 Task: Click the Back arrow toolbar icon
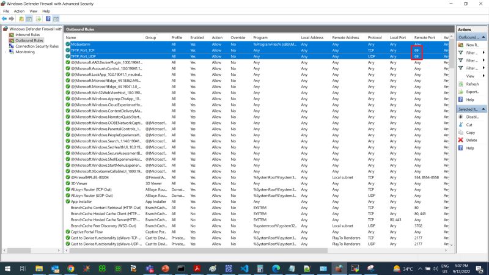[4, 19]
